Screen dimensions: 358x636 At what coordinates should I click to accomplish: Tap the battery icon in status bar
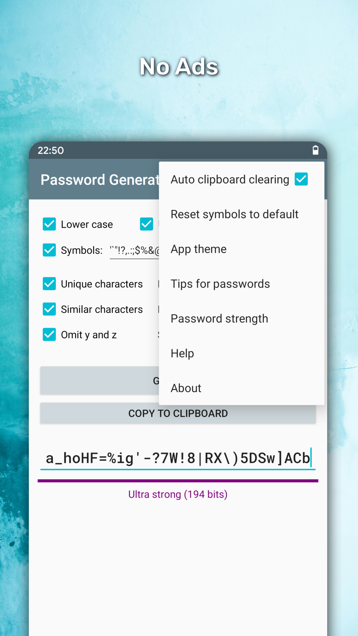[315, 150]
